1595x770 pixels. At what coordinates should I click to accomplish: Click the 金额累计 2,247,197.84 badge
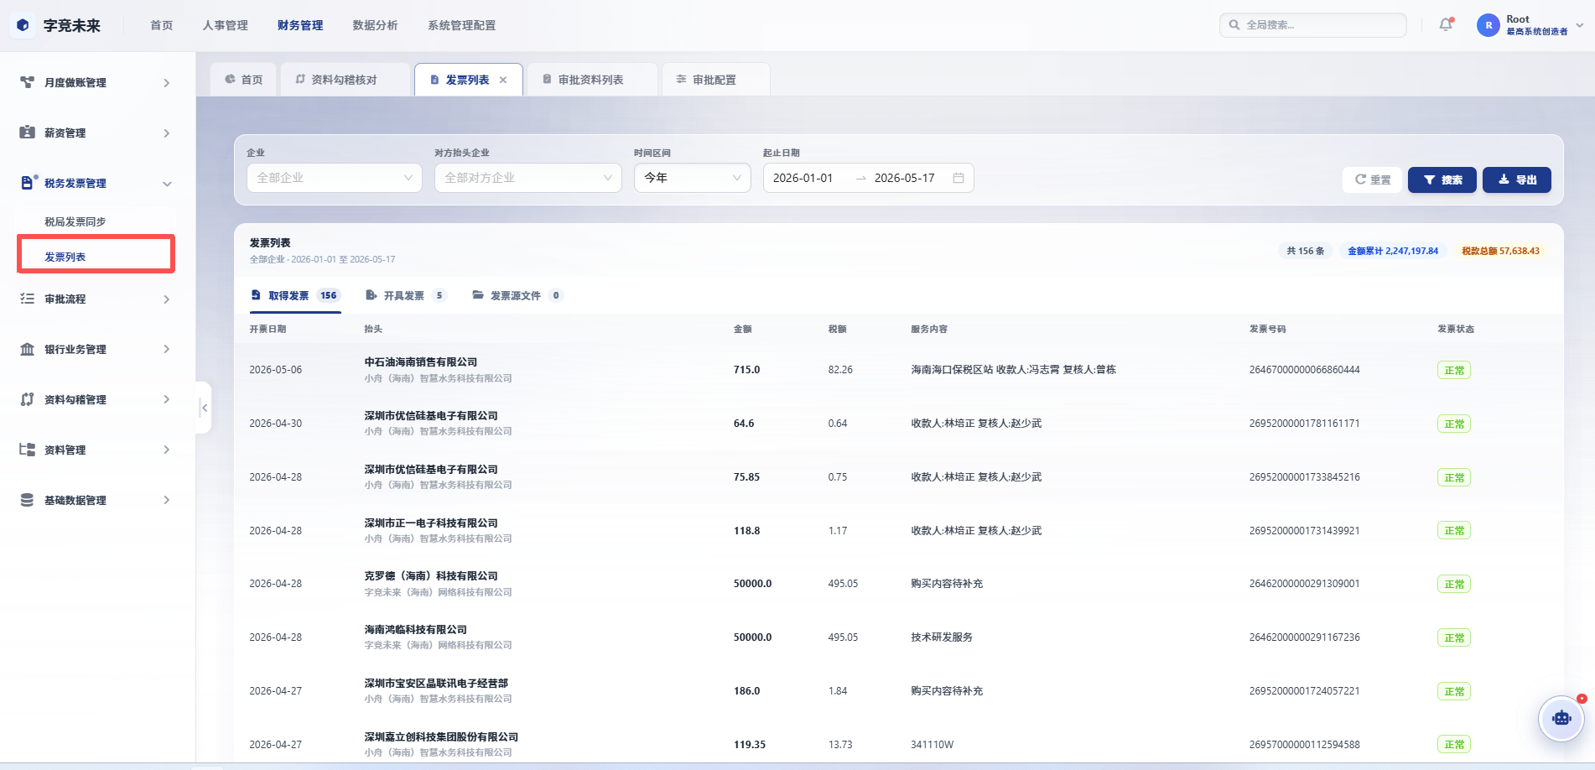pyautogui.click(x=1393, y=251)
